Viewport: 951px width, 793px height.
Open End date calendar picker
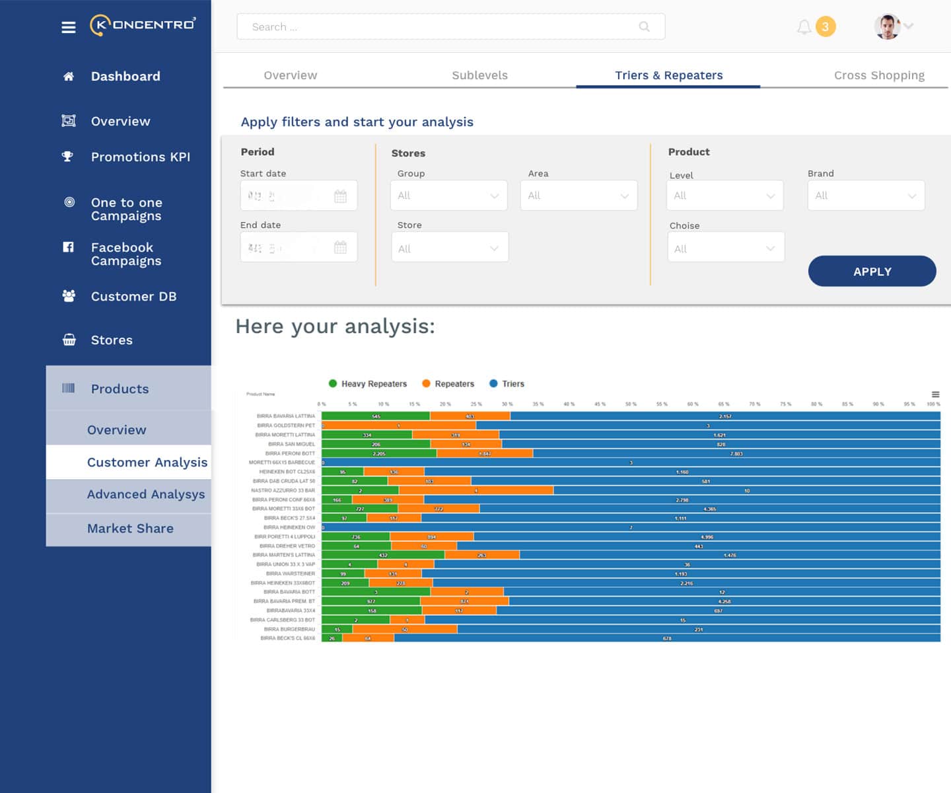340,248
